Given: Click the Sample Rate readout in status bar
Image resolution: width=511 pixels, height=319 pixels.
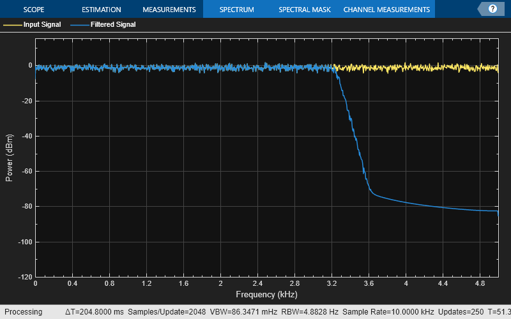Looking at the screenshot, I should pos(388,312).
